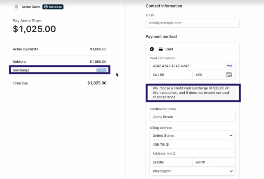The height and width of the screenshot is (179, 264).
Task: Click the credit card surcharge notice text
Action: point(191,93)
